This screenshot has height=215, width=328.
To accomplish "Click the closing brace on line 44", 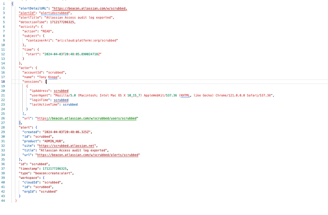I will click(16, 201).
